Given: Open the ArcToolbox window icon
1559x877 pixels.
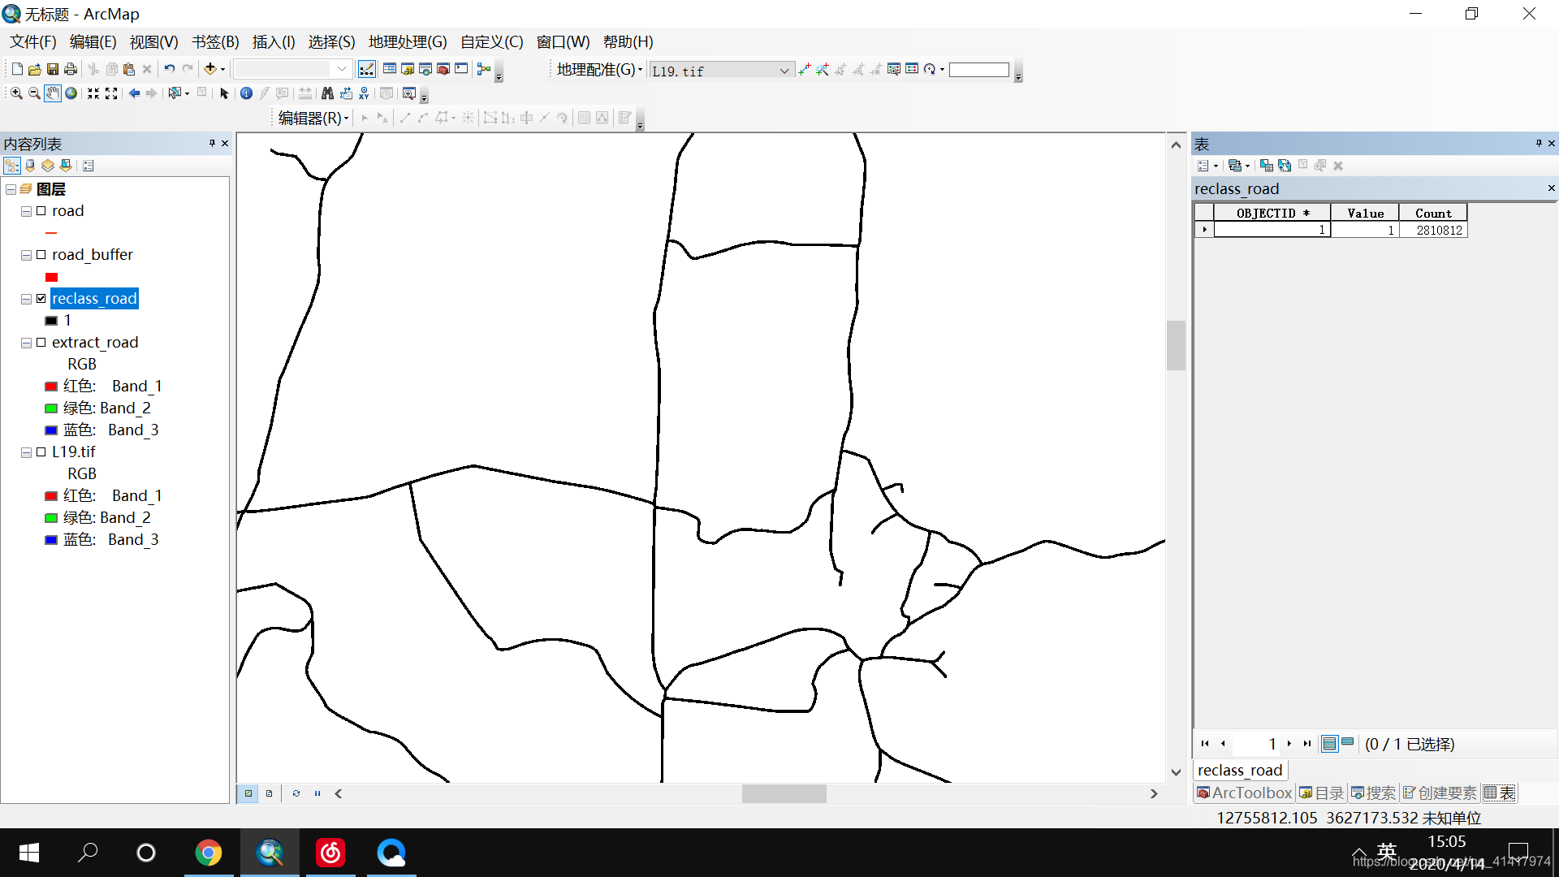Looking at the screenshot, I should [443, 69].
